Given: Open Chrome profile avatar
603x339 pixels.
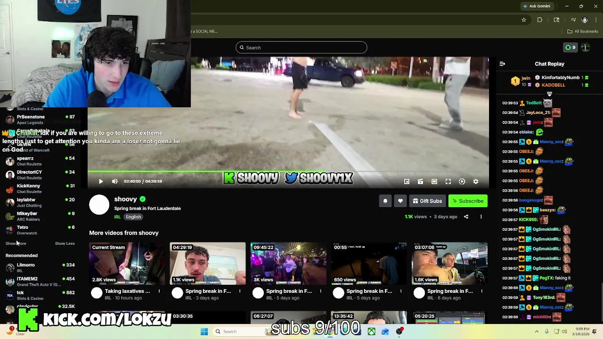Looking at the screenshot, I should (x=585, y=20).
